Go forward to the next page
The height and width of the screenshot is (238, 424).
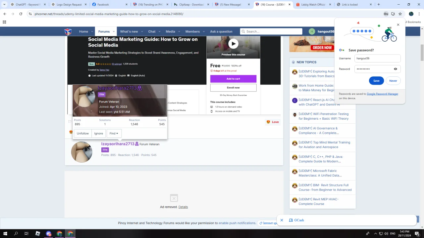[13, 14]
